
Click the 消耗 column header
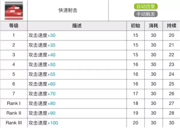pos(153,26)
